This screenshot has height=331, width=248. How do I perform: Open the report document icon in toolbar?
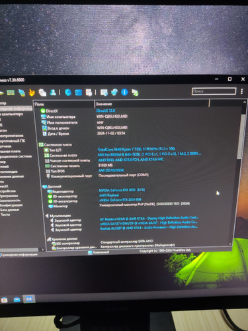(x=89, y=93)
